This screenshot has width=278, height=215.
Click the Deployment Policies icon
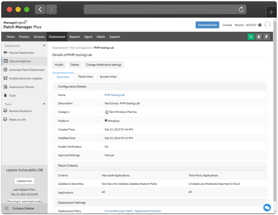pos(5,87)
